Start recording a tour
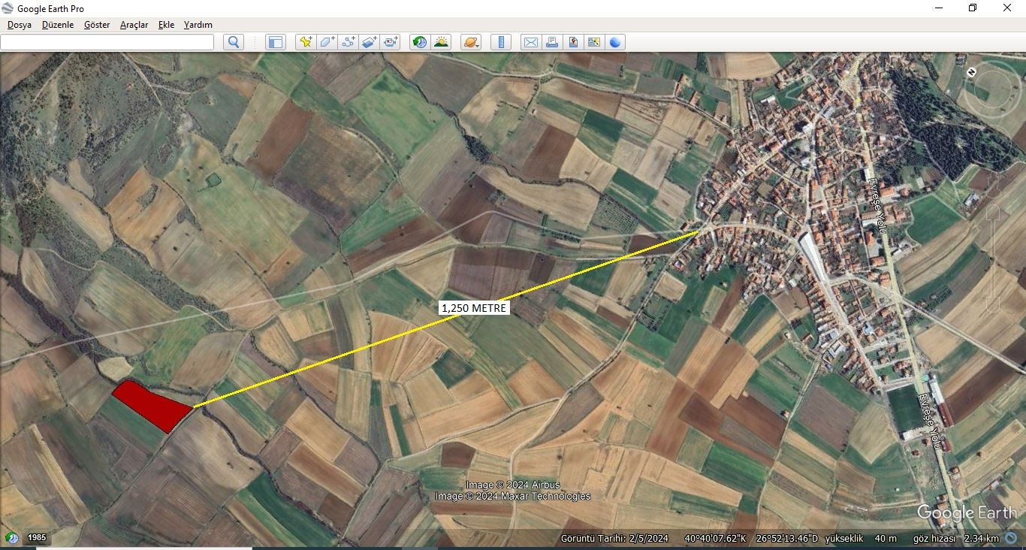 click(391, 42)
